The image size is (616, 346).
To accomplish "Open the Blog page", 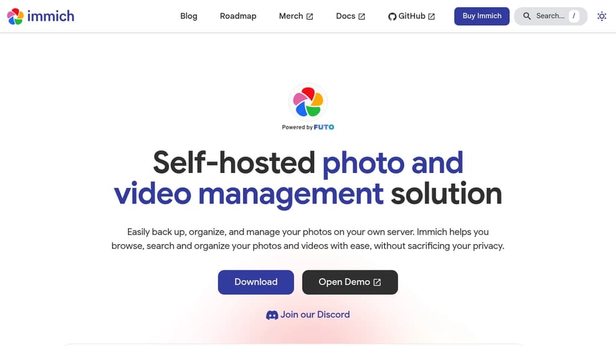I will pyautogui.click(x=188, y=16).
